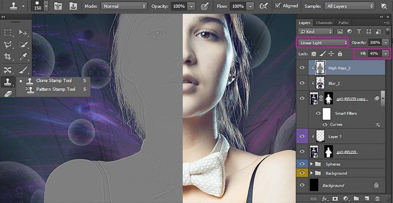The width and height of the screenshot is (393, 203).
Task: Hide the High Pass_2 layer
Action: point(302,67)
